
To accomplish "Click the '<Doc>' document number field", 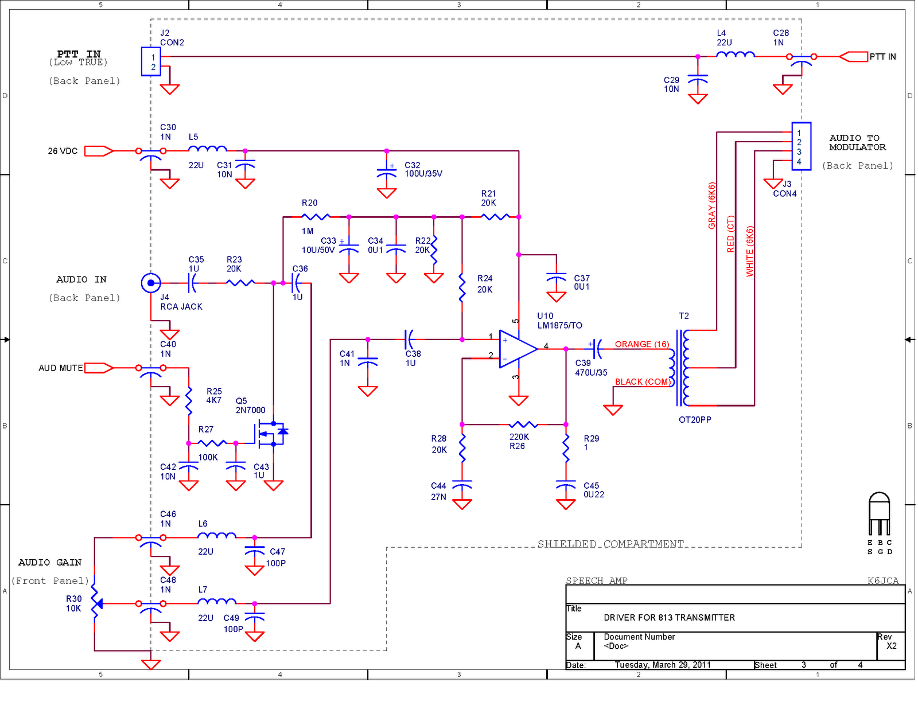I will pos(616,646).
